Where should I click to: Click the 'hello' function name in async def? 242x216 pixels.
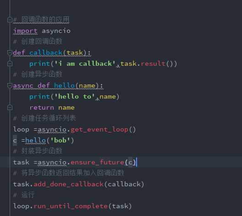pyautogui.click(x=64, y=86)
